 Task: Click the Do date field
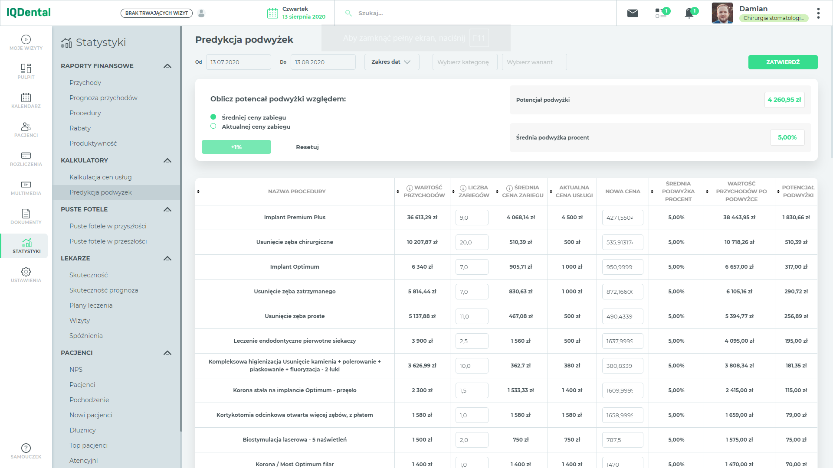pos(323,62)
